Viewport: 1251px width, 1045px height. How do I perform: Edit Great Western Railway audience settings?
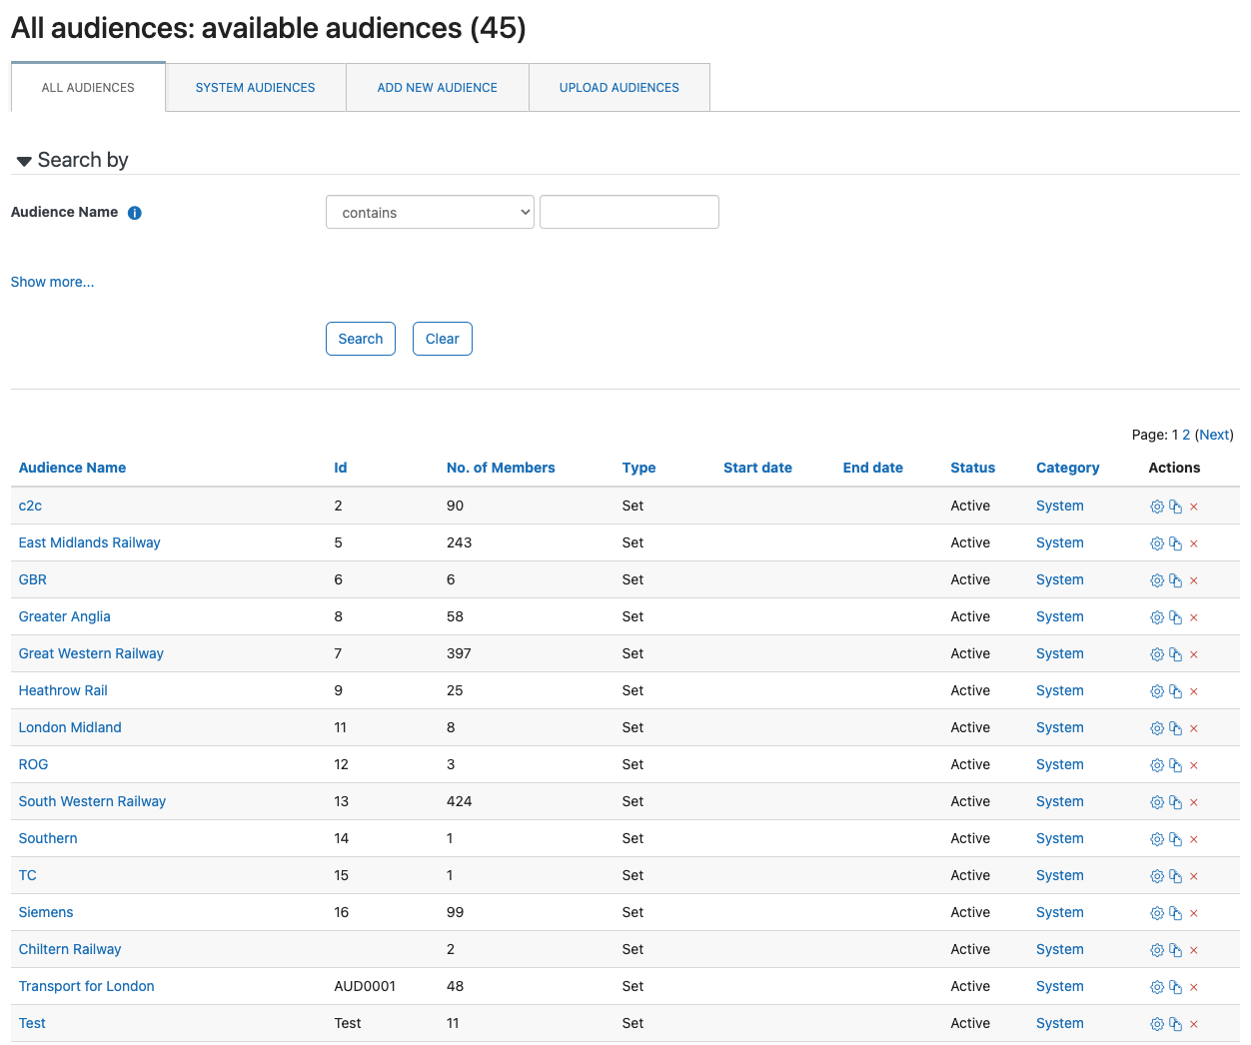[1157, 654]
